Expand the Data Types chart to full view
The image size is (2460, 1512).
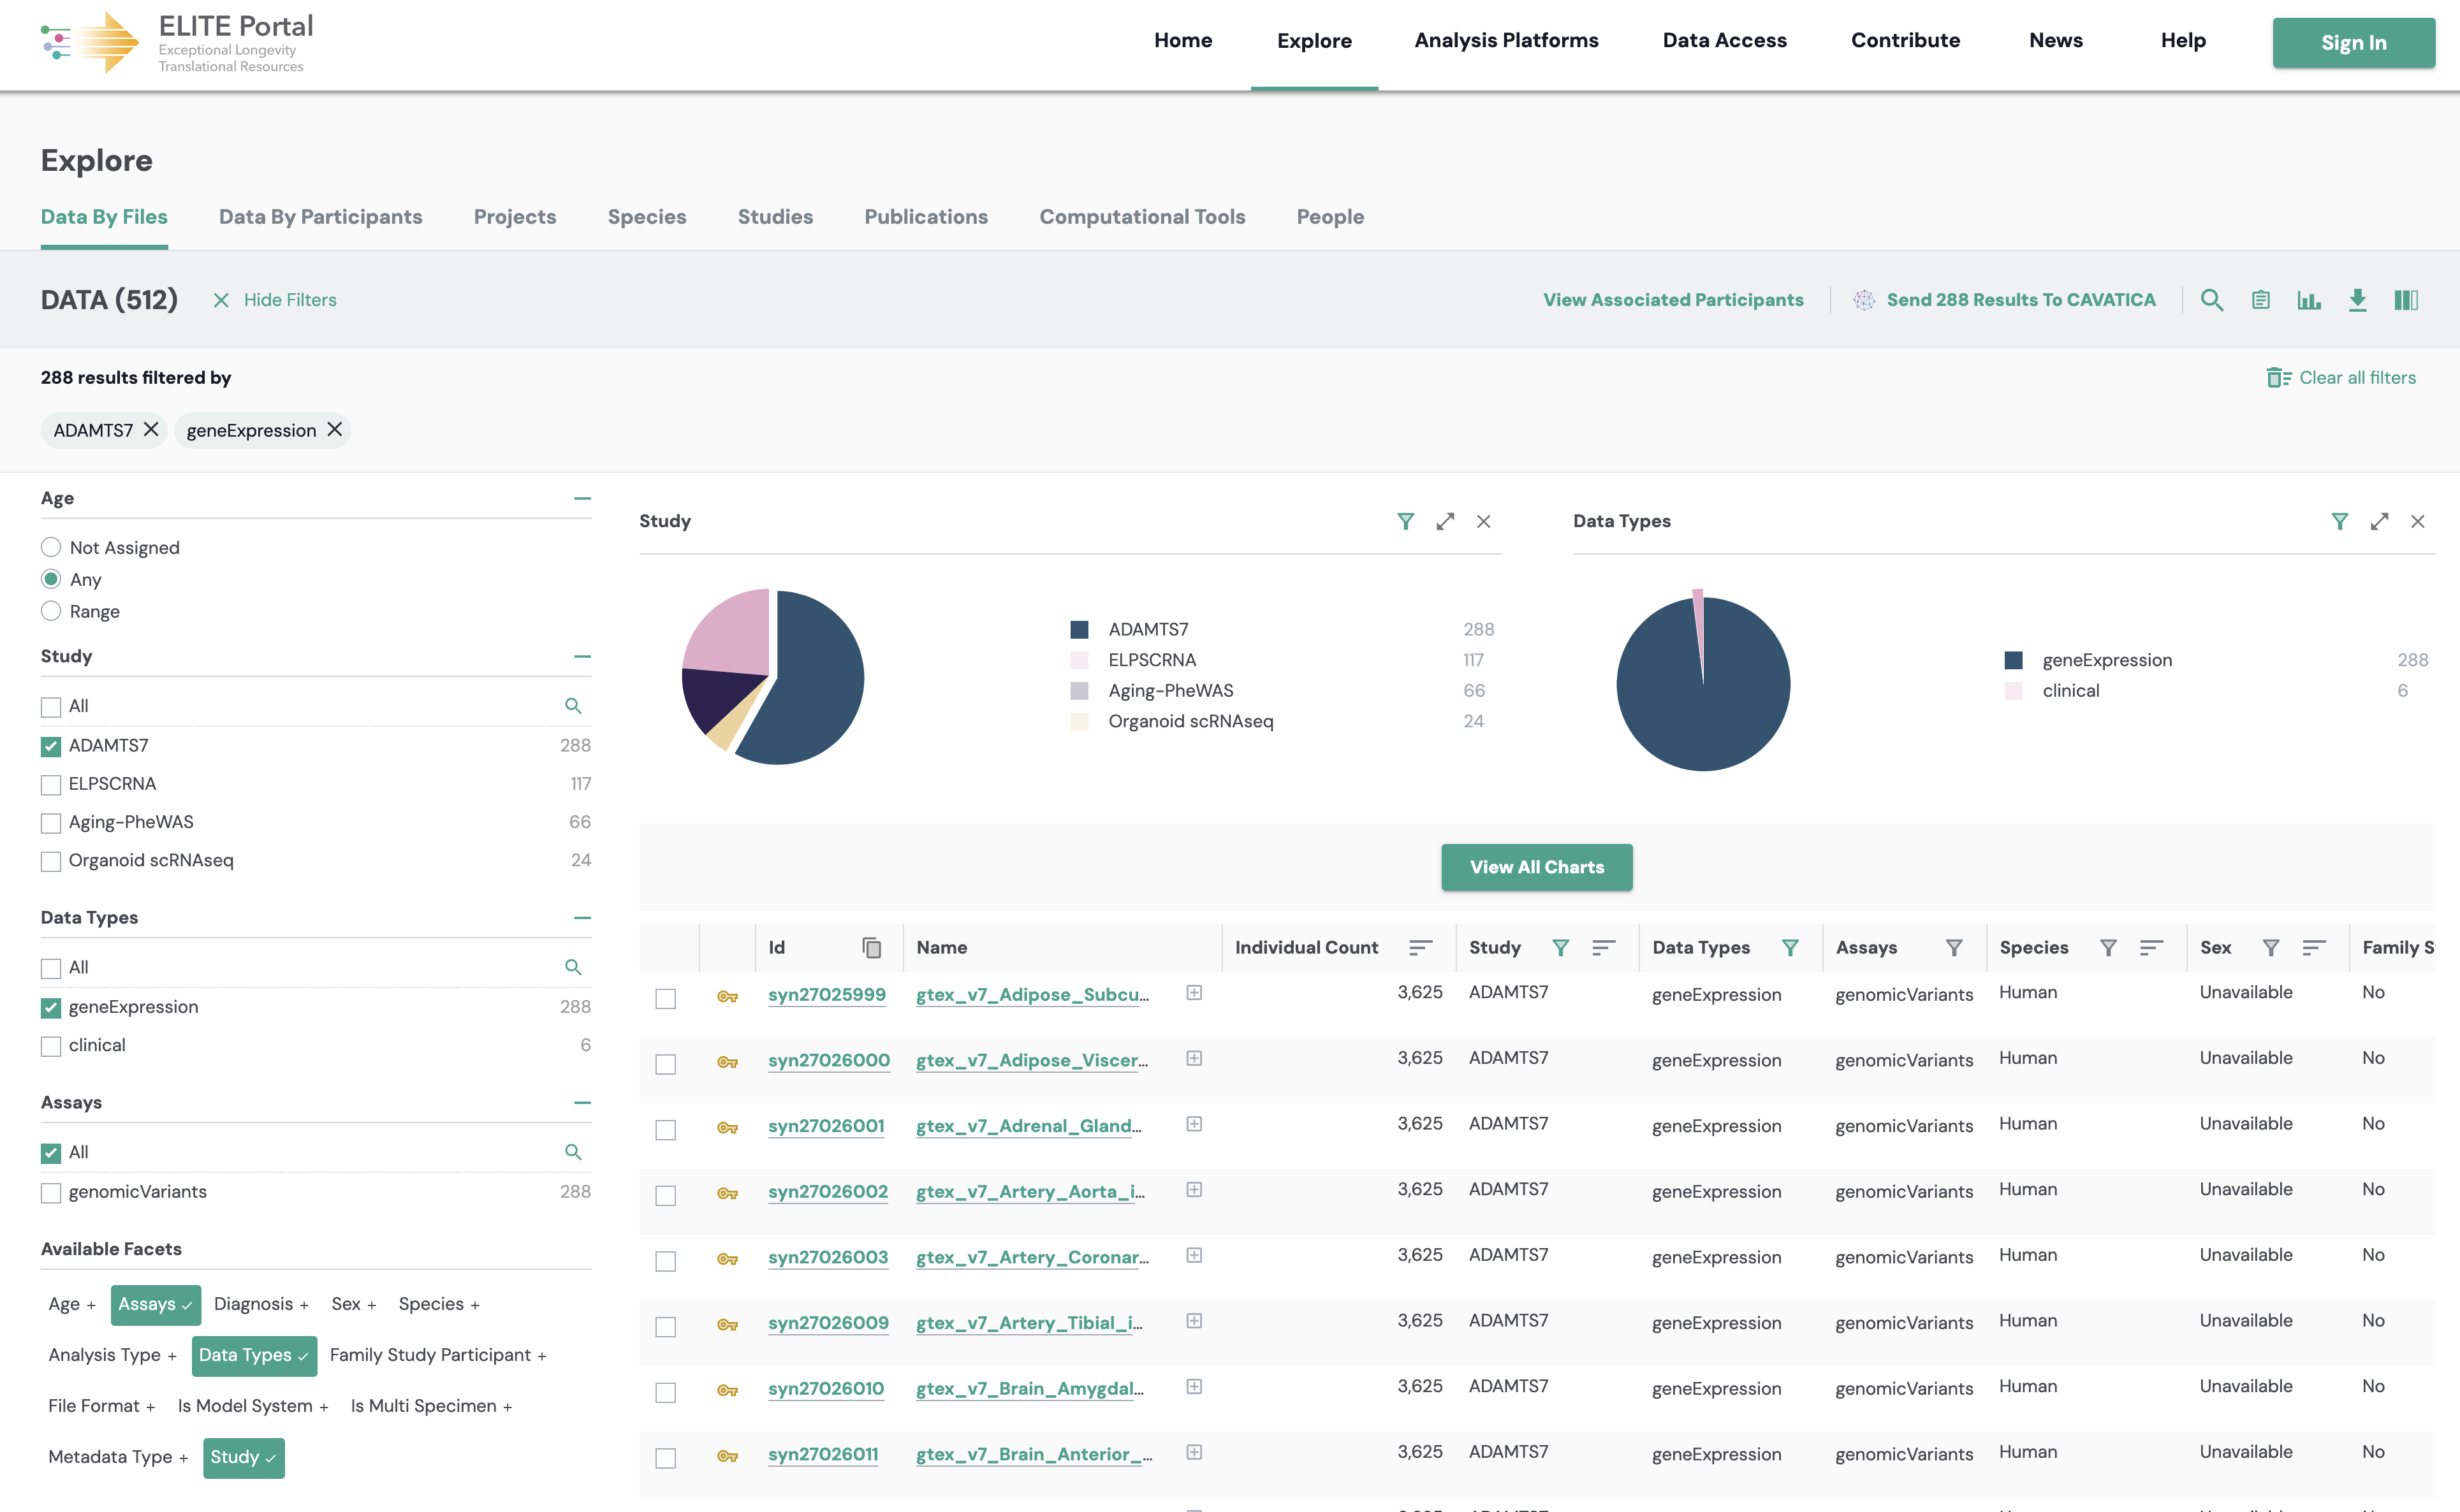(2379, 521)
